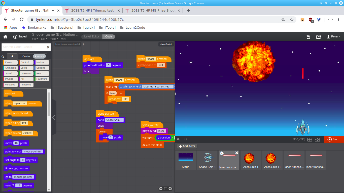Zoom out the code workspace
This screenshot has width=344, height=193.
[161, 188]
